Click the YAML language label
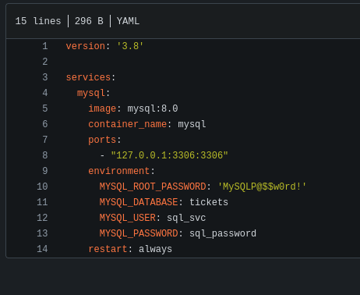 pyautogui.click(x=128, y=21)
